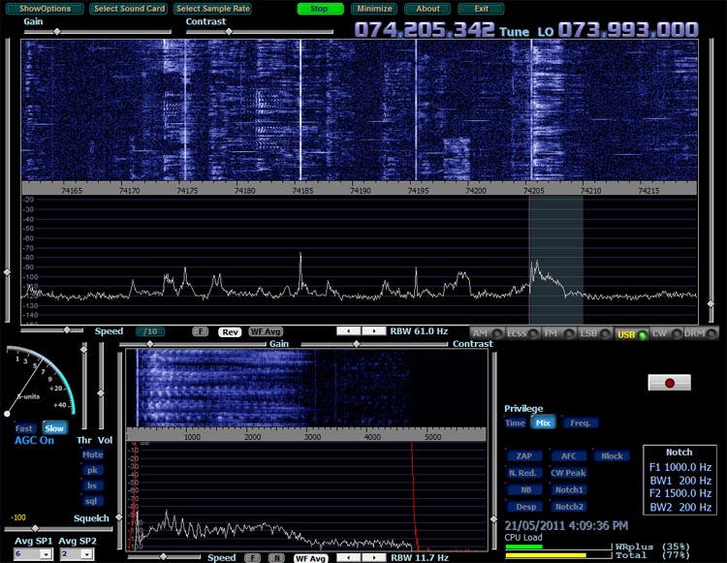This screenshot has height=563, width=727.
Task: Click Select Sound Card button
Action: point(129,9)
